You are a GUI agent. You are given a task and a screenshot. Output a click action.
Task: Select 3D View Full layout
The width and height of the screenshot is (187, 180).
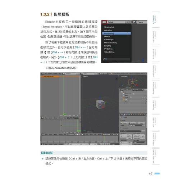109,27
